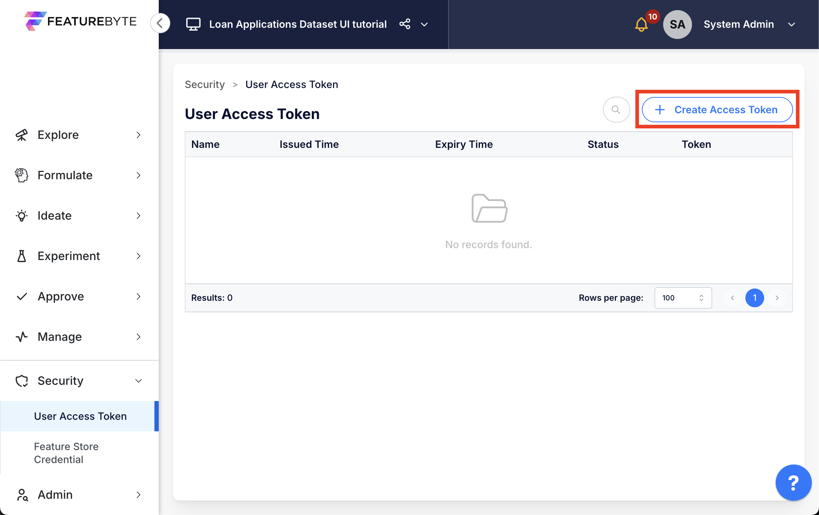The height and width of the screenshot is (515, 819).
Task: Click the SA avatar circle
Action: (x=677, y=24)
